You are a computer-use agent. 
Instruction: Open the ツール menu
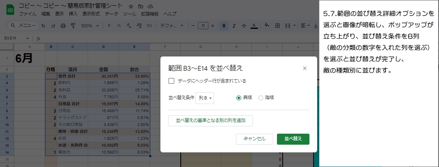tap(130, 14)
